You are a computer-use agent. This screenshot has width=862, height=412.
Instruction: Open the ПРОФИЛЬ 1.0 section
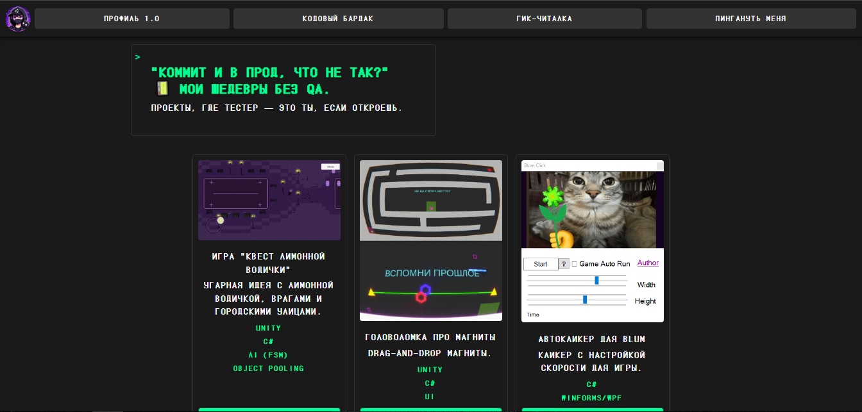pyautogui.click(x=131, y=18)
